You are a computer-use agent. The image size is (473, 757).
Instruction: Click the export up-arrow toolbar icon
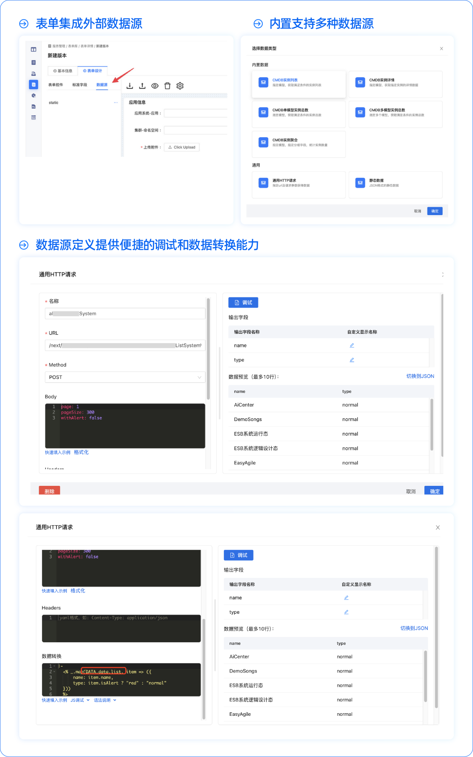(x=142, y=86)
